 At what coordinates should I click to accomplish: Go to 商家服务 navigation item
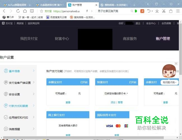[130, 38]
